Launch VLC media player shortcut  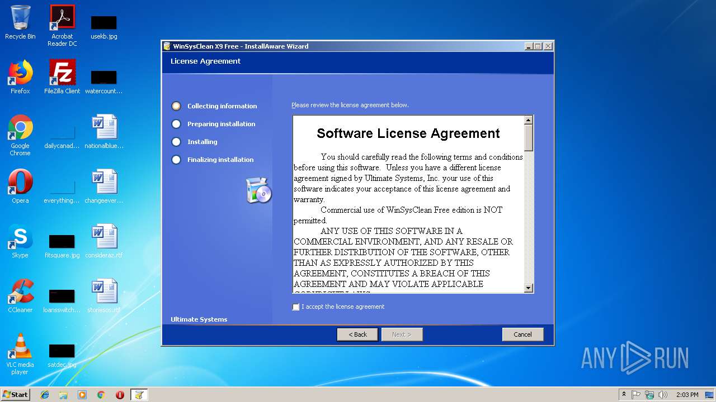tap(20, 354)
